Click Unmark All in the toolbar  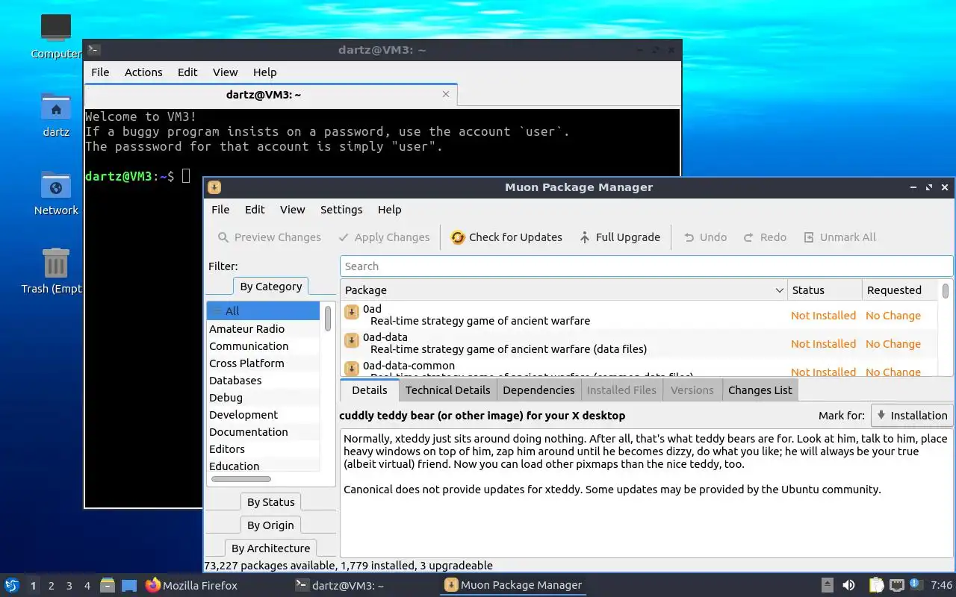pos(839,237)
